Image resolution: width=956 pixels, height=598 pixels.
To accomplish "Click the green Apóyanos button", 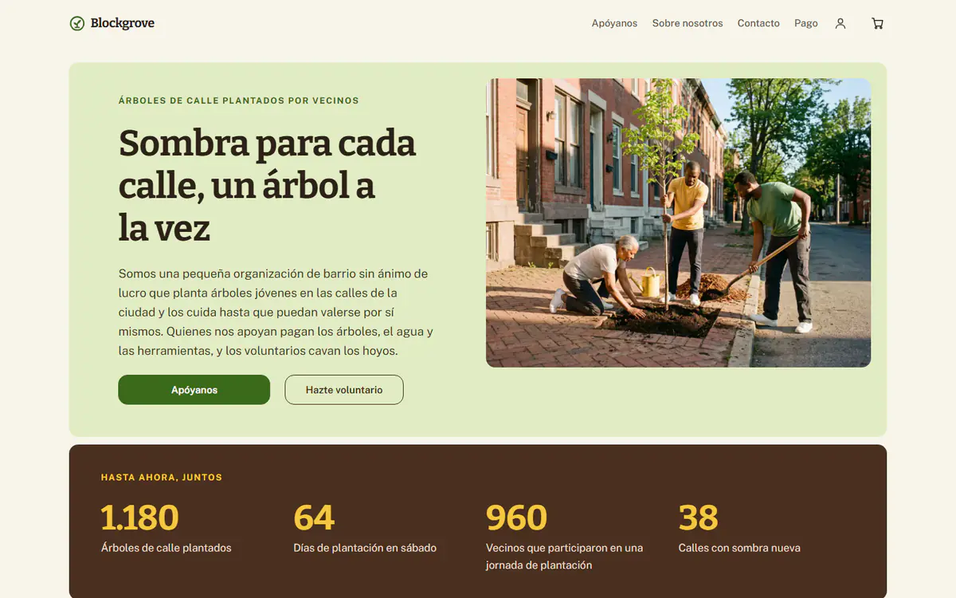I will (194, 390).
